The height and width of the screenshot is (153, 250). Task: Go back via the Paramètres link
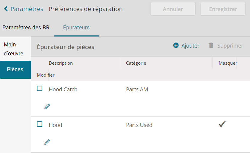27,9
